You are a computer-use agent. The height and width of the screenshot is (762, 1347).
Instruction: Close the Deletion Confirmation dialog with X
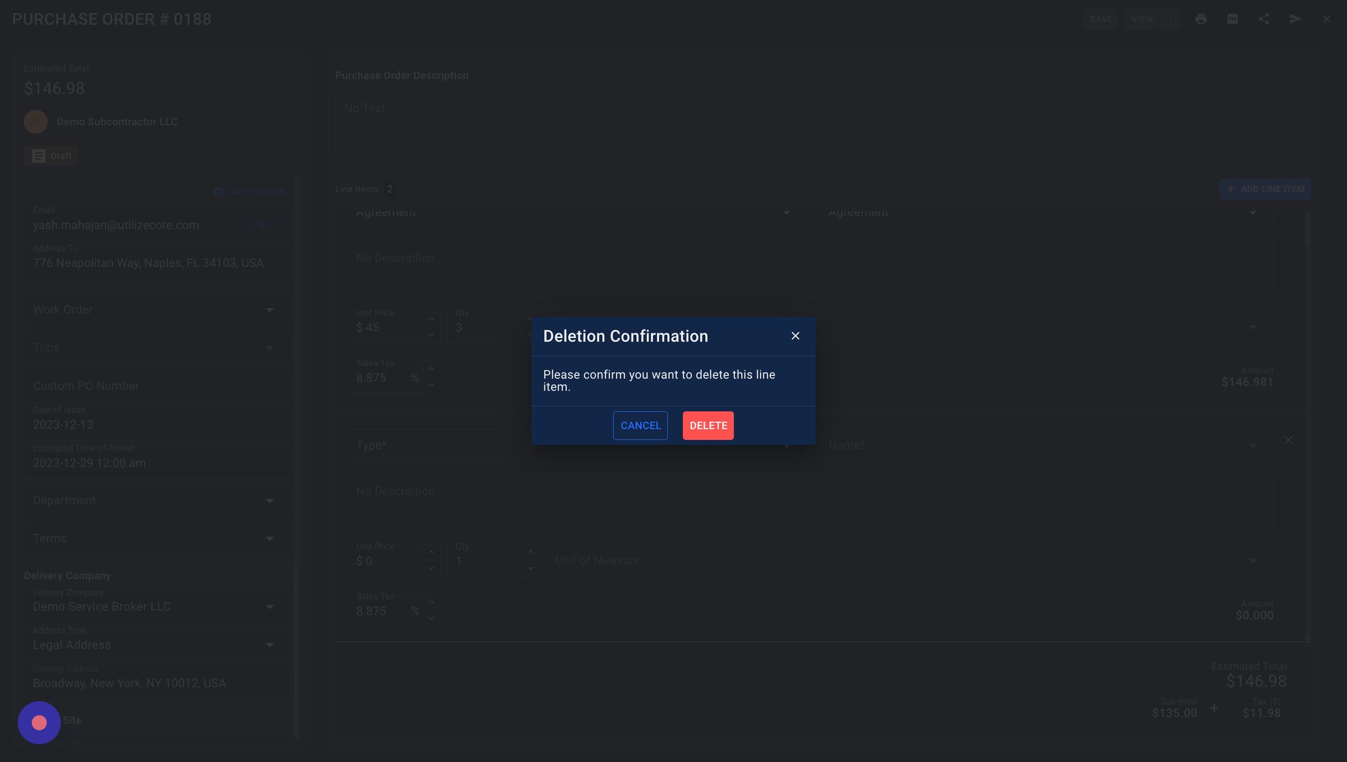tap(795, 336)
